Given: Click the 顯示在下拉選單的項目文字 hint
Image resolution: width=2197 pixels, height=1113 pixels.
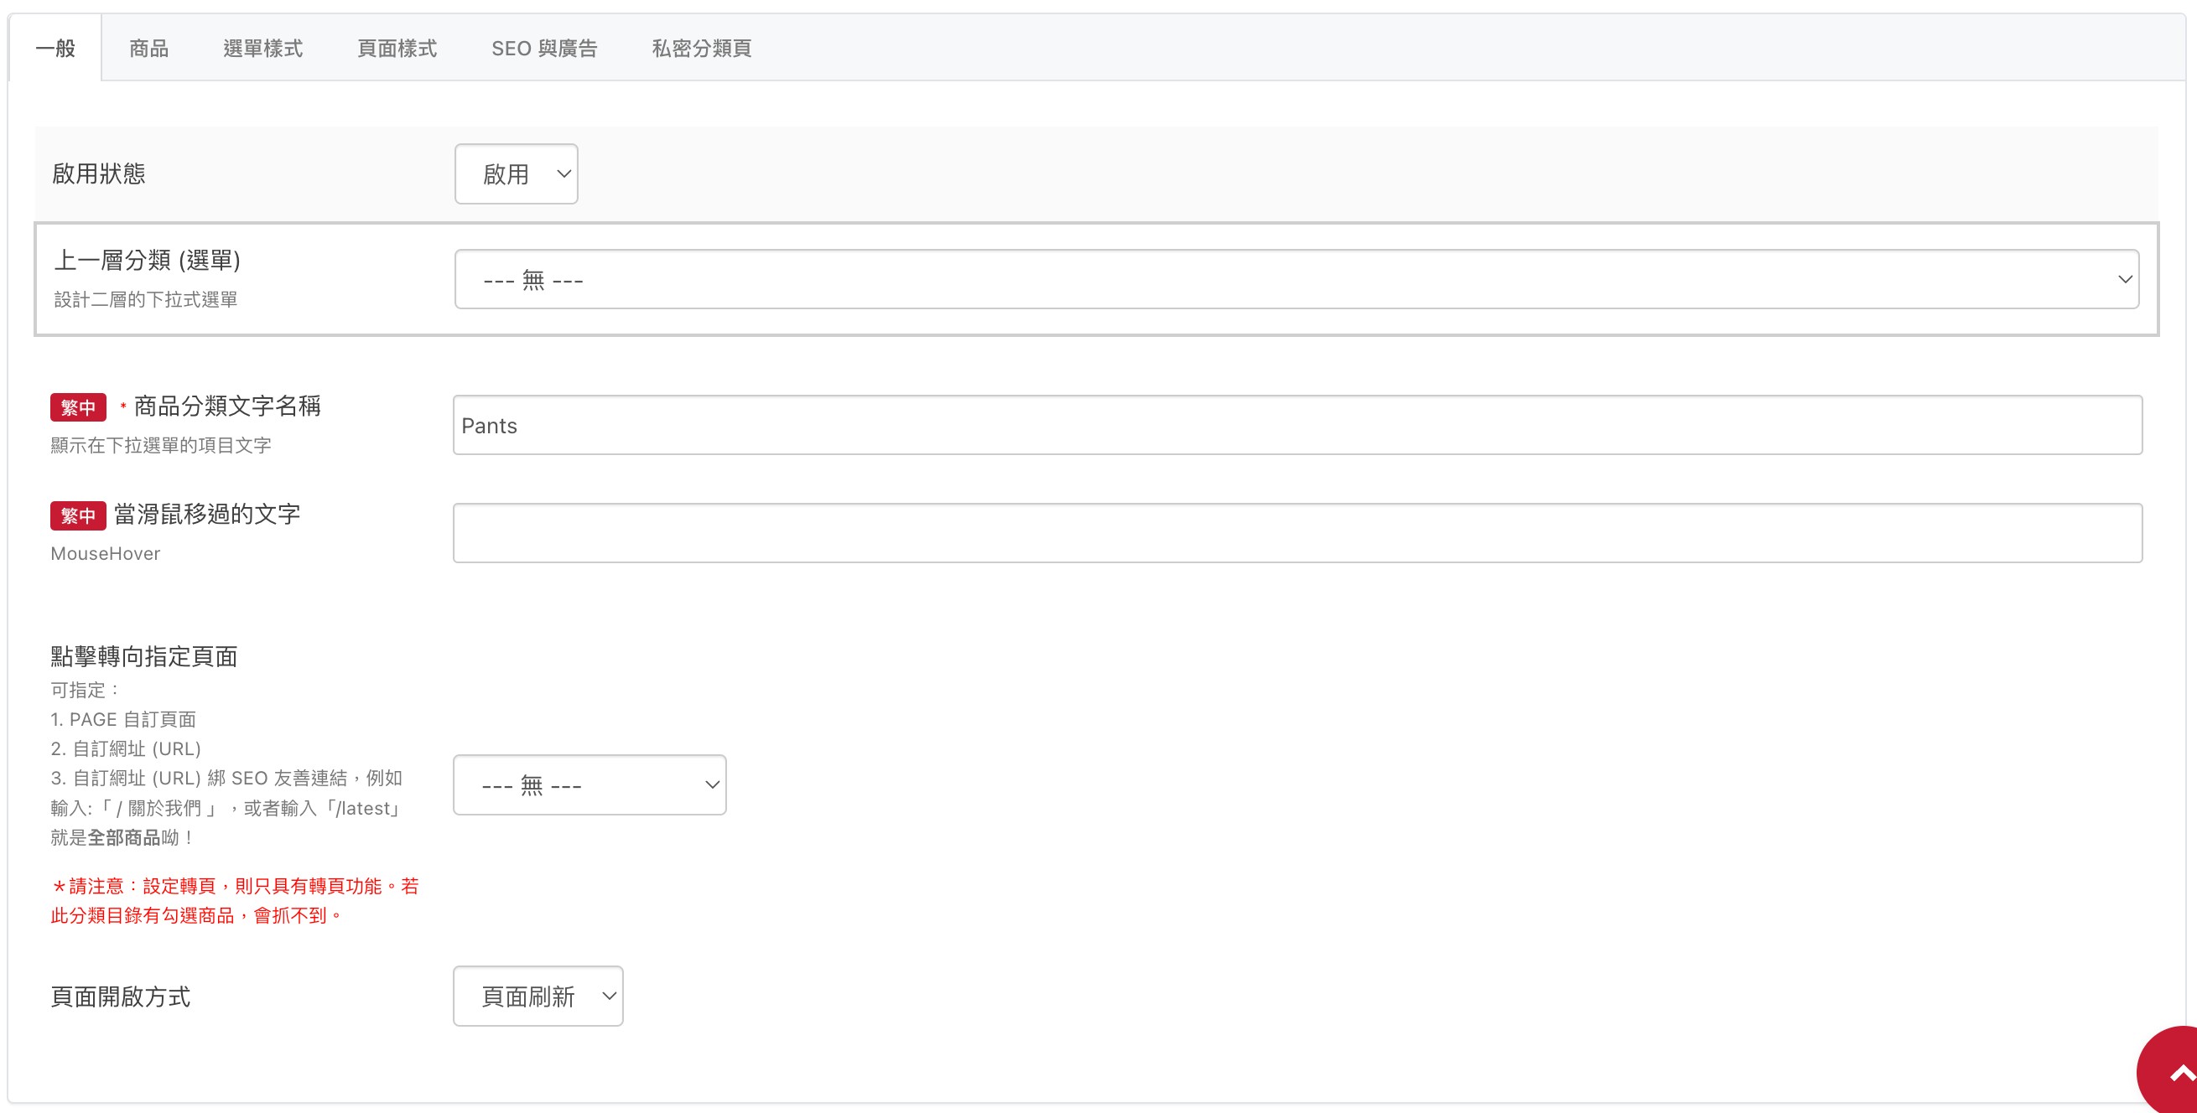Looking at the screenshot, I should pyautogui.click(x=160, y=446).
